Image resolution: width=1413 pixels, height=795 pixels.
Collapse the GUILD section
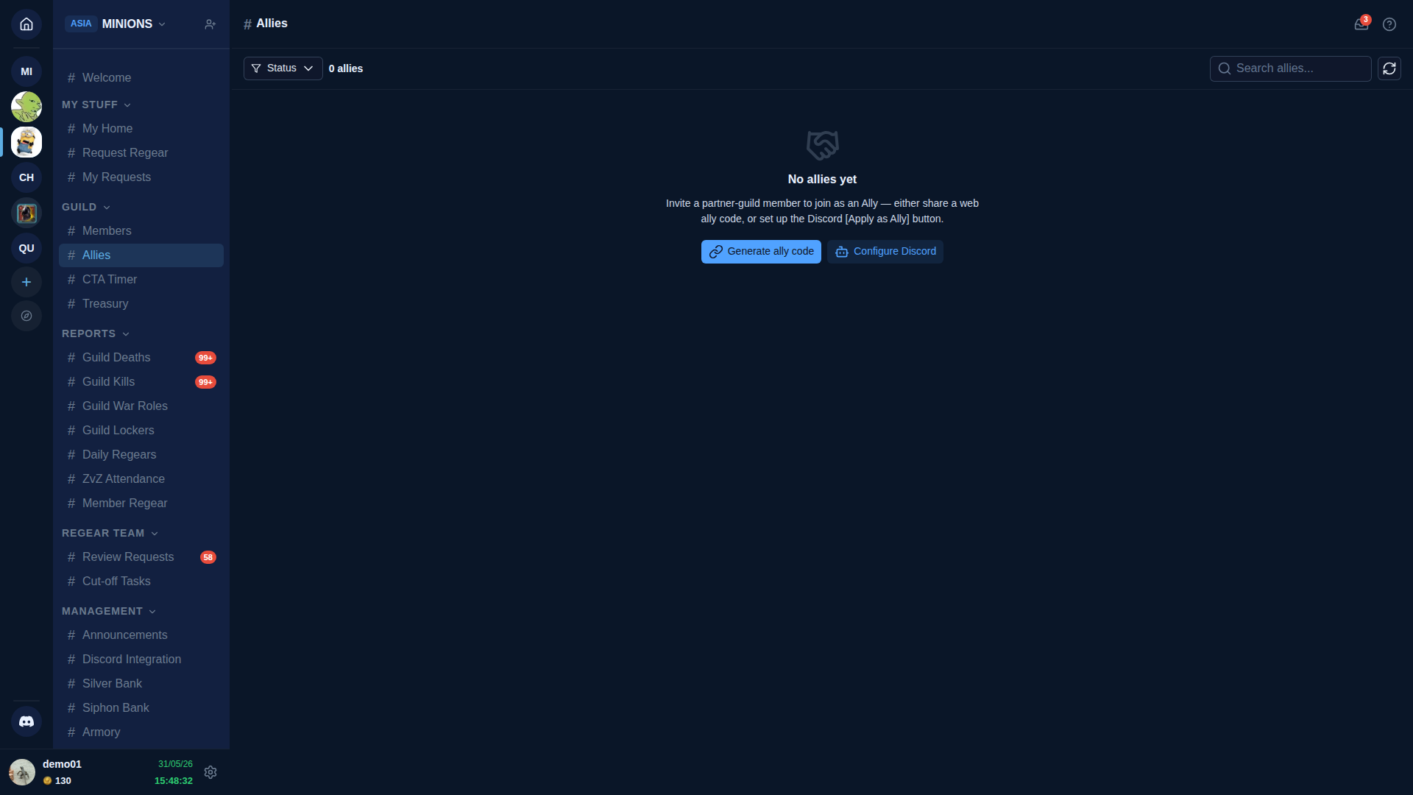tap(86, 208)
